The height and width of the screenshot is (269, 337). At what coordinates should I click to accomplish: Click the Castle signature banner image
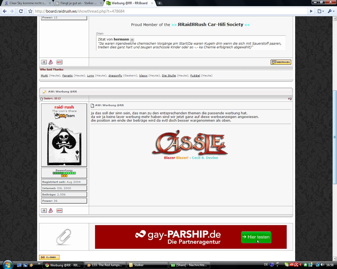click(x=190, y=143)
